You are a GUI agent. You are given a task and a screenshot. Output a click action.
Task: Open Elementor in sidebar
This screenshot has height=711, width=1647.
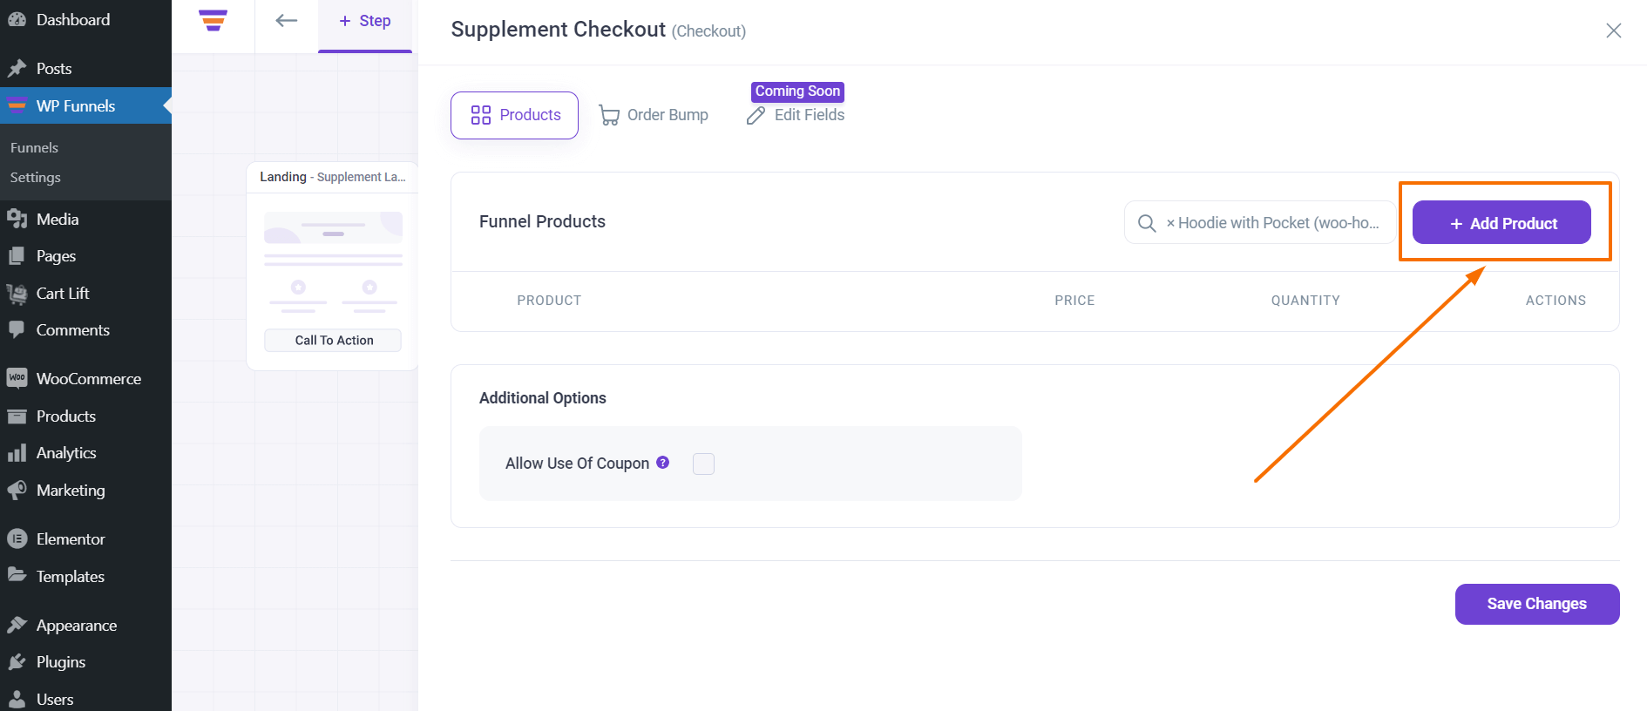71,538
